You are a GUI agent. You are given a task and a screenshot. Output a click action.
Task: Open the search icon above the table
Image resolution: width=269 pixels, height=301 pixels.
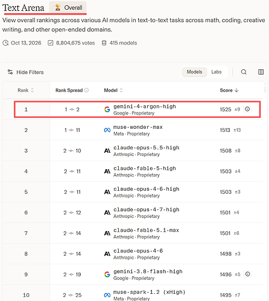tap(244, 72)
